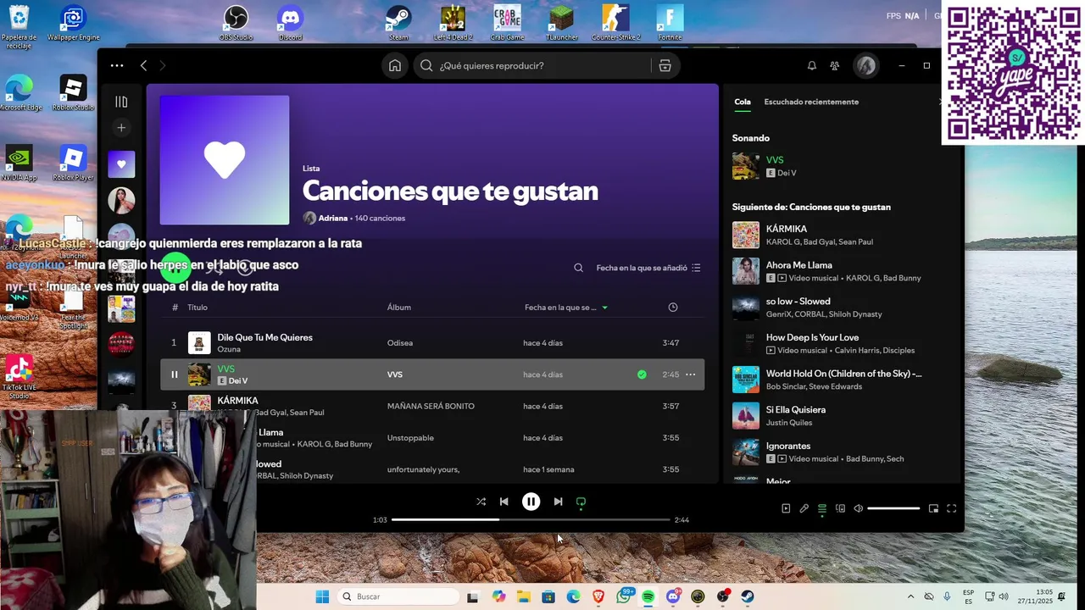The height and width of the screenshot is (610, 1085).
Task: Sort by Álbum column
Action: [x=399, y=308]
